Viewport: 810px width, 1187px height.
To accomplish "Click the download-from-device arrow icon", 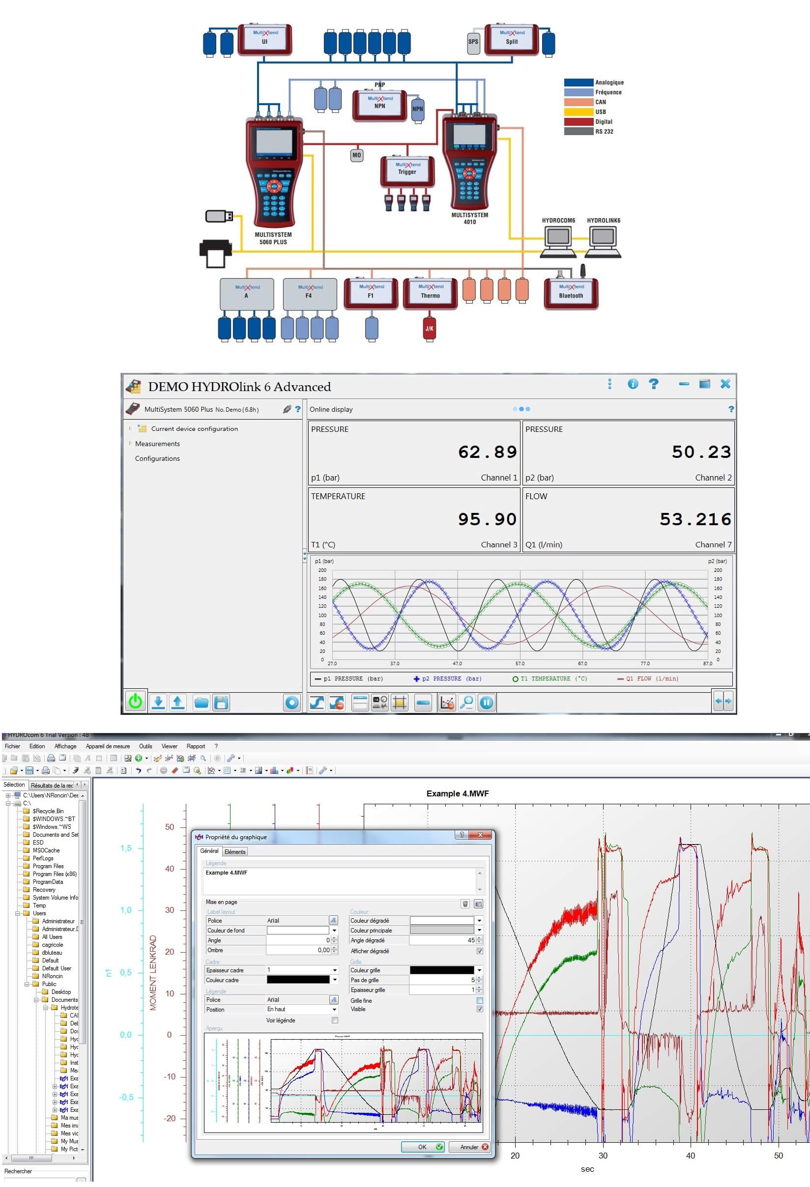I will [x=158, y=702].
